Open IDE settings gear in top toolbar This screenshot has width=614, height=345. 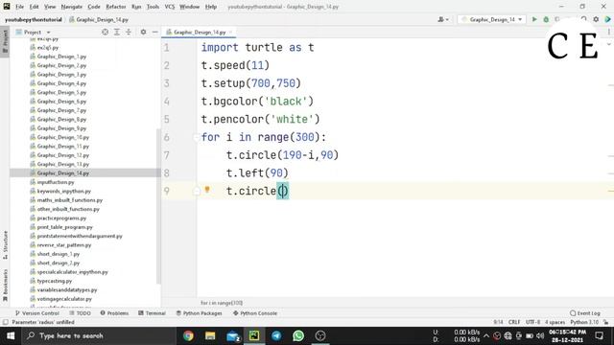point(596,19)
